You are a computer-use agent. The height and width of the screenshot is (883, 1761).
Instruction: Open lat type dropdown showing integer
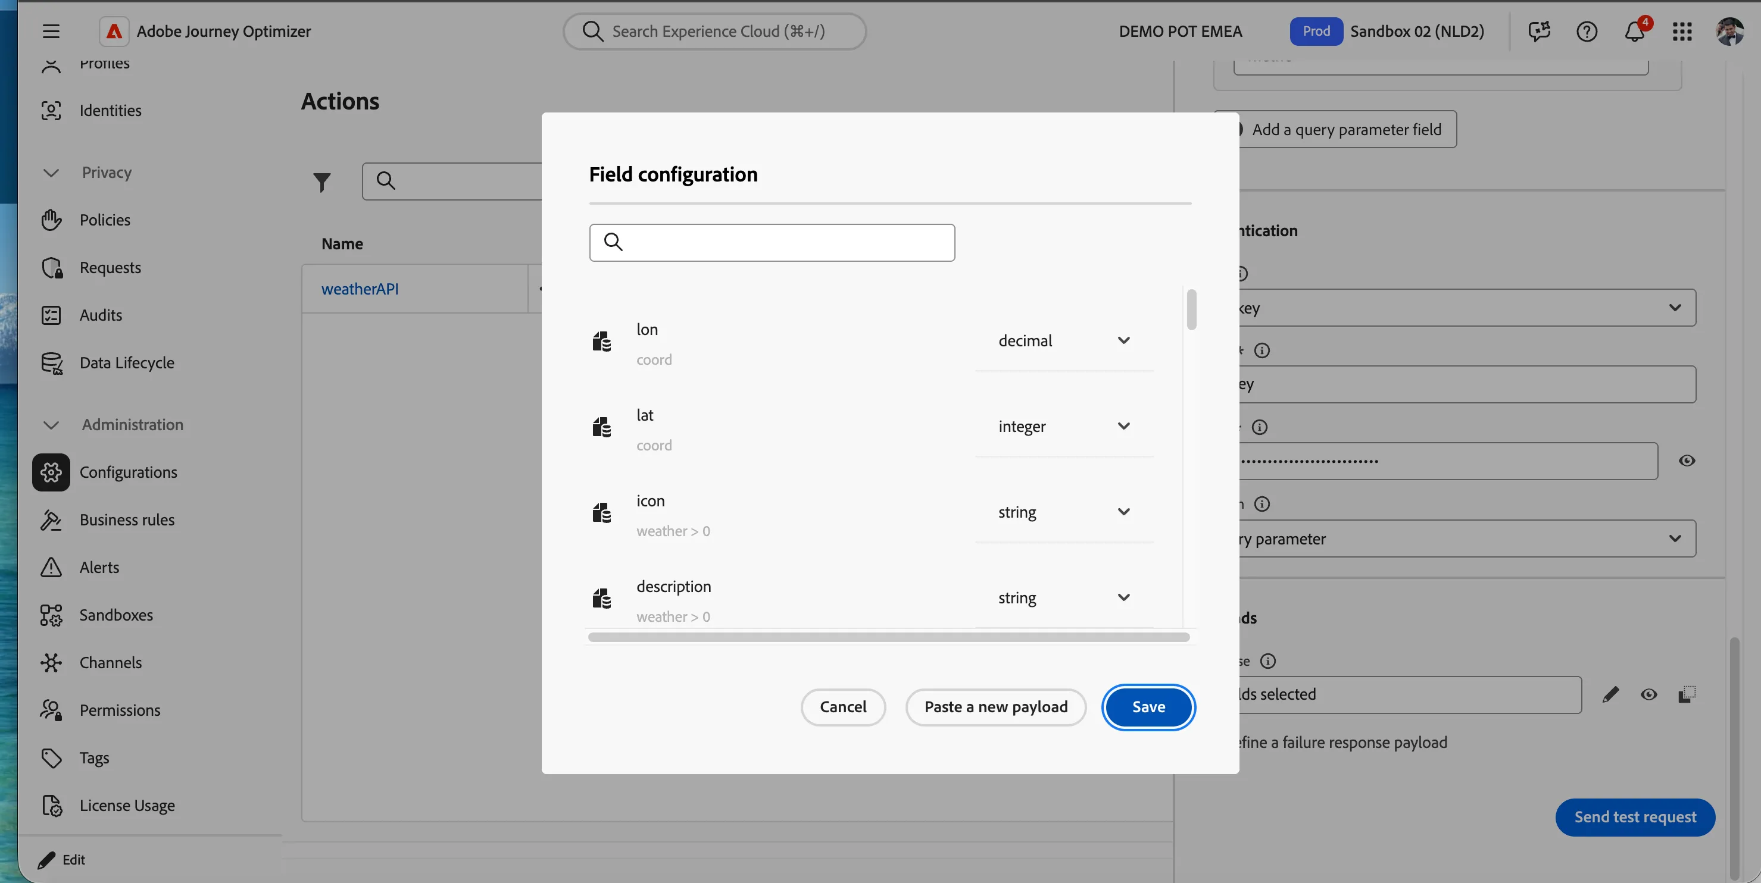1064,427
